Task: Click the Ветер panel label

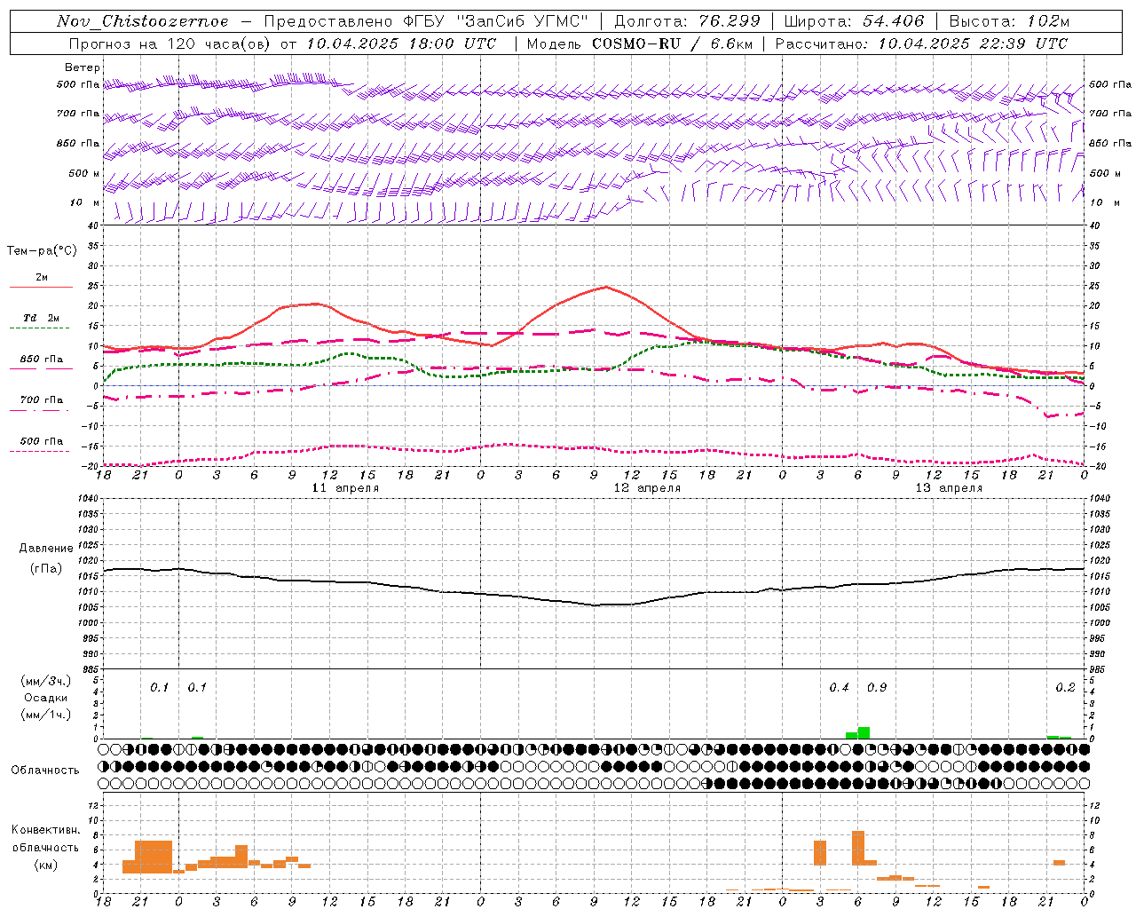Action: pos(83,67)
